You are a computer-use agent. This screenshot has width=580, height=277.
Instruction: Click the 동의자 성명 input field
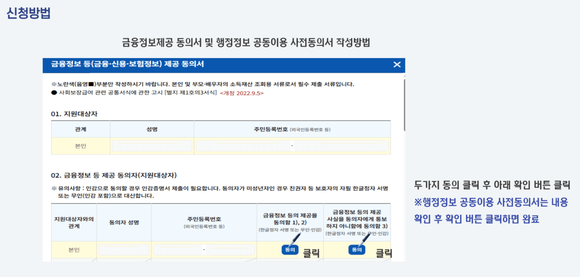[x=124, y=249]
